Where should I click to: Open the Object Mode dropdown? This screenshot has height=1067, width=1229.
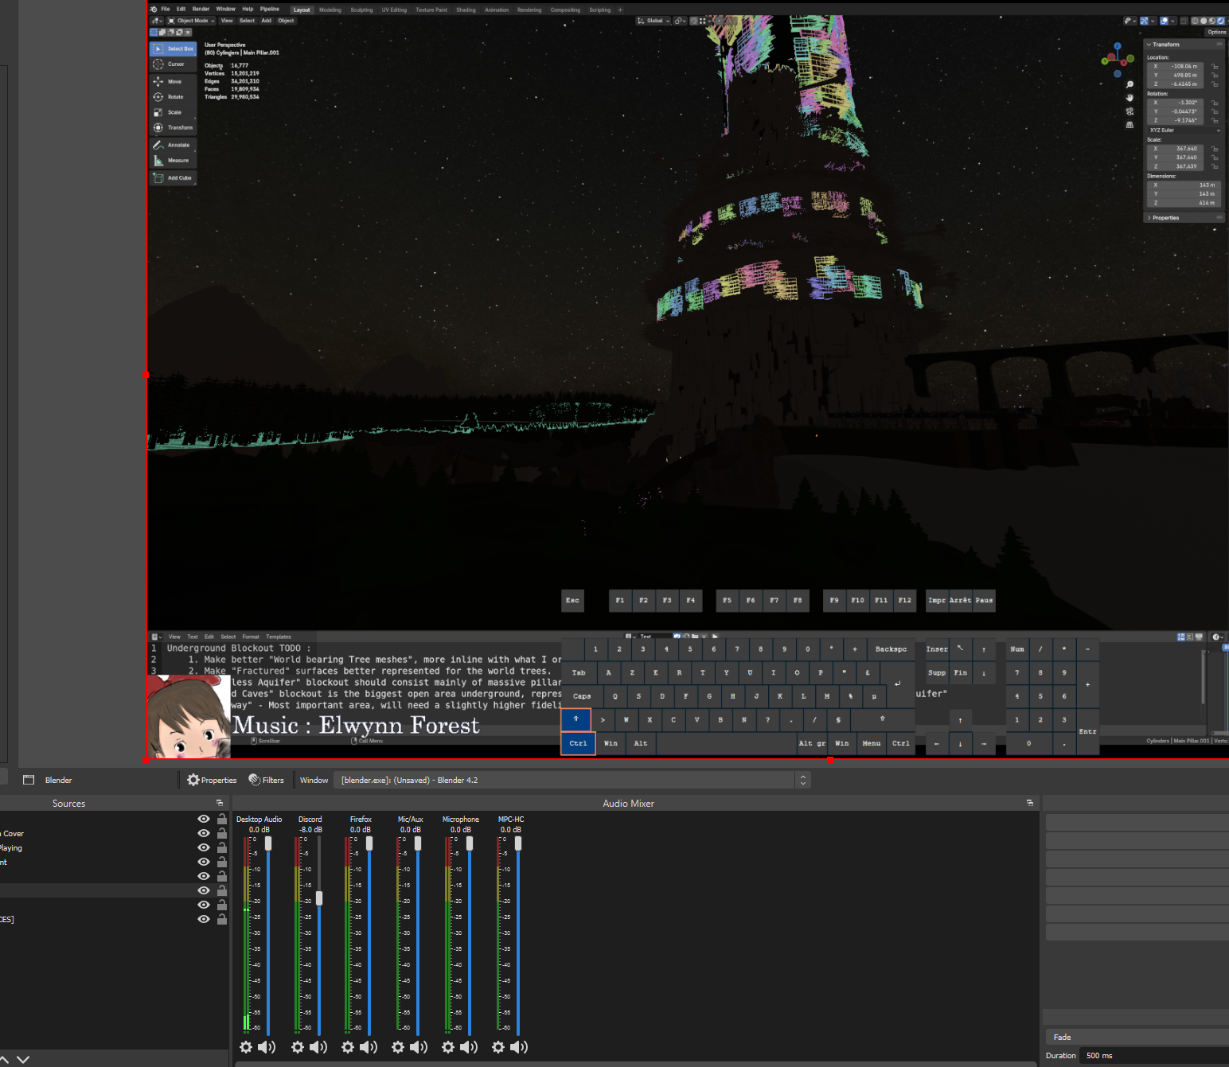(x=191, y=21)
